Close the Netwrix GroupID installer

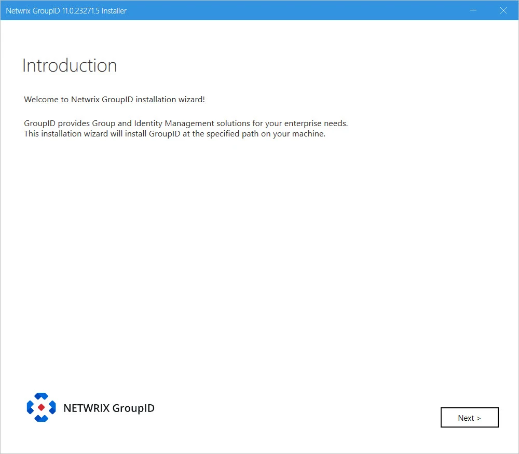tap(503, 10)
